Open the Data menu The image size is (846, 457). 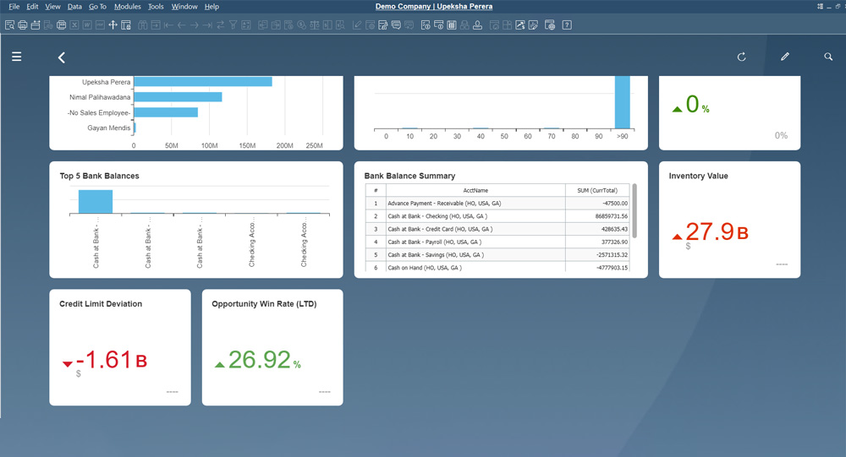(x=74, y=7)
